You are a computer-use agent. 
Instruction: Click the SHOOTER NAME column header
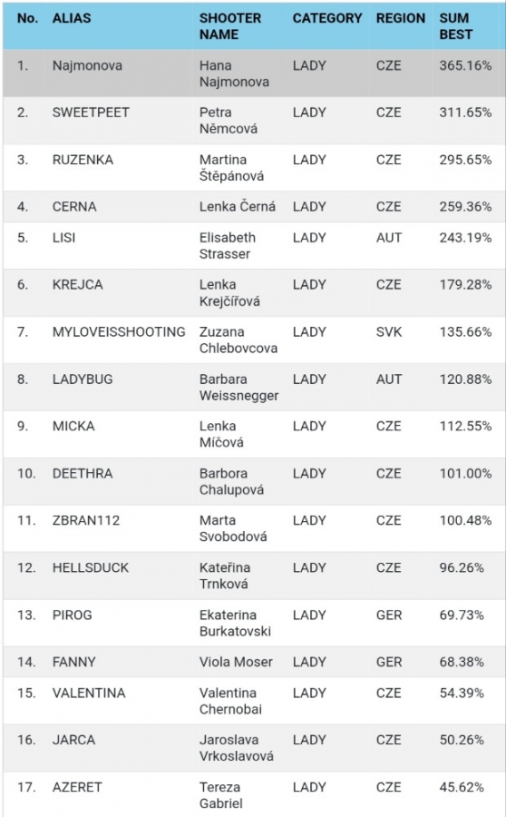[x=230, y=26]
